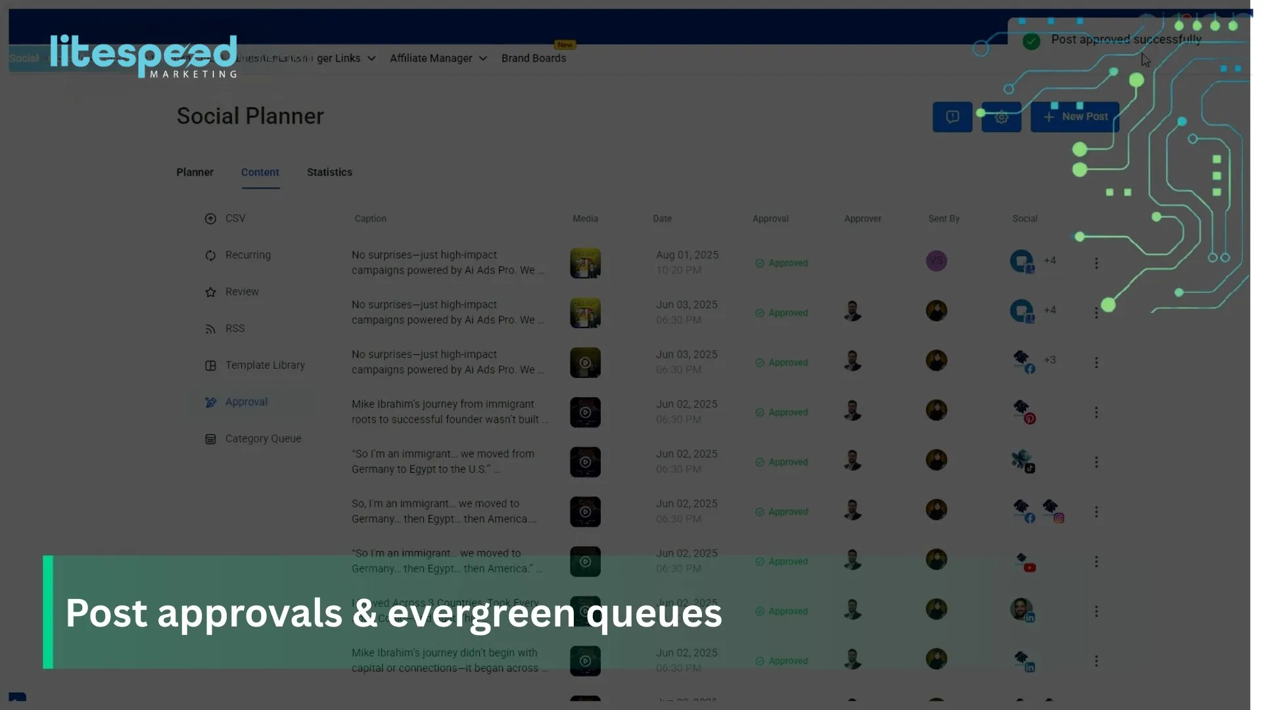1262x710 pixels.
Task: Click the +4 social accounts on first row
Action: tap(1050, 260)
